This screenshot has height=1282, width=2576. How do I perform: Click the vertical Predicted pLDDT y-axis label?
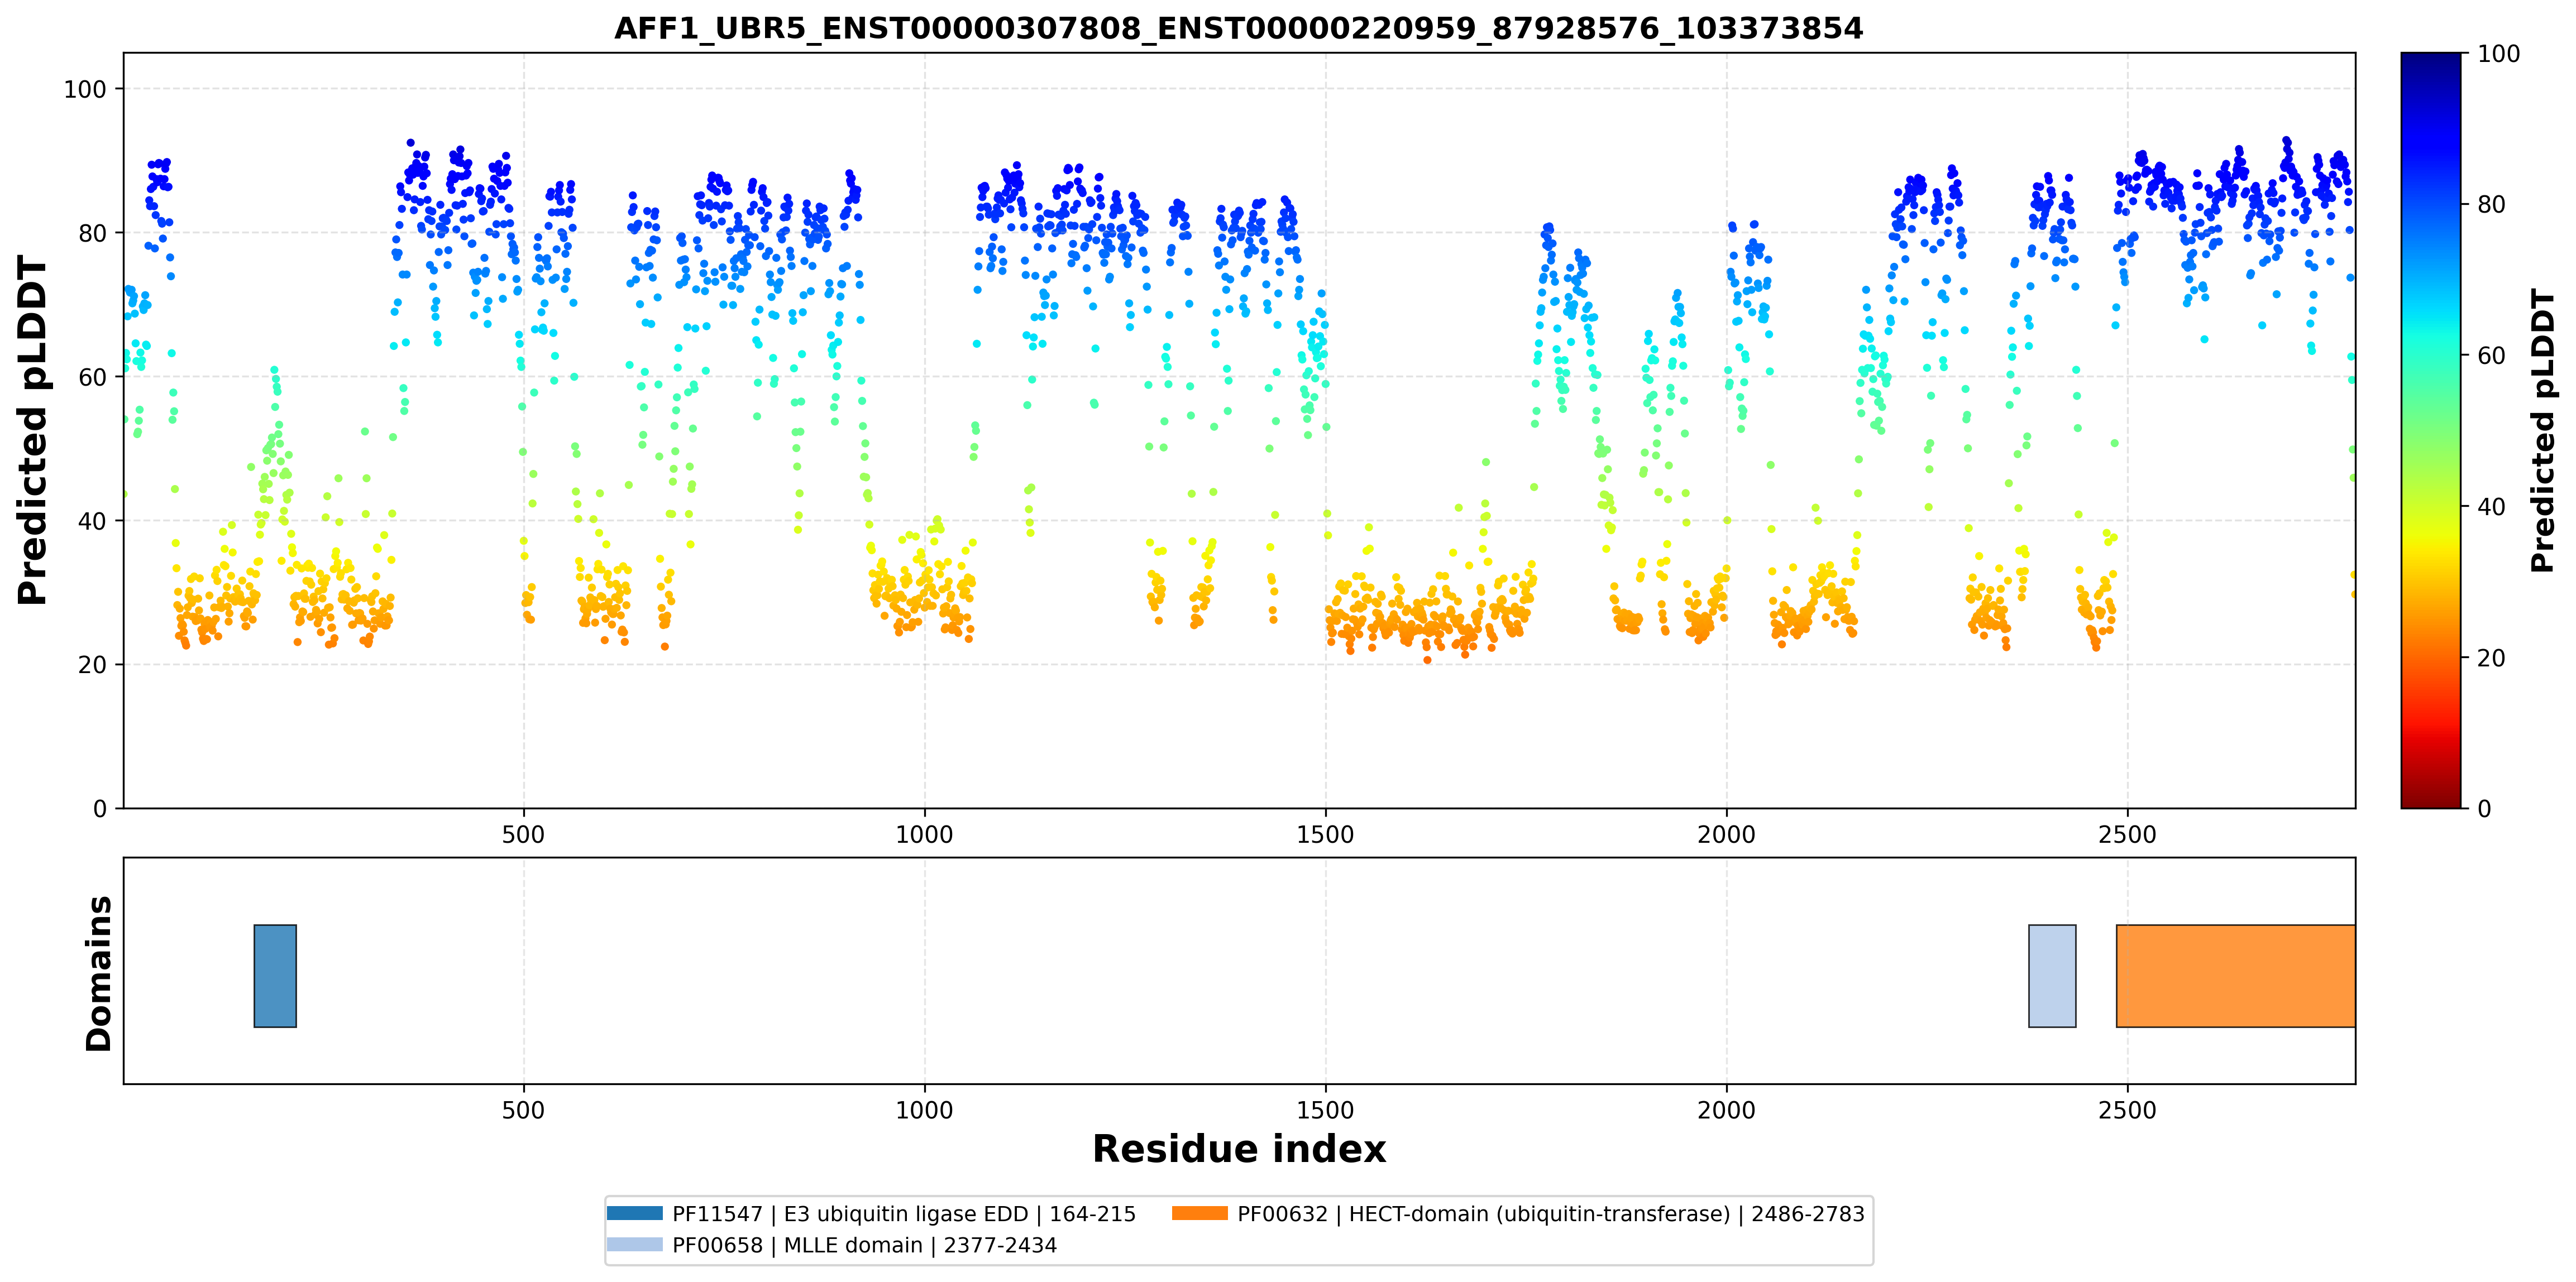pyautogui.click(x=32, y=430)
